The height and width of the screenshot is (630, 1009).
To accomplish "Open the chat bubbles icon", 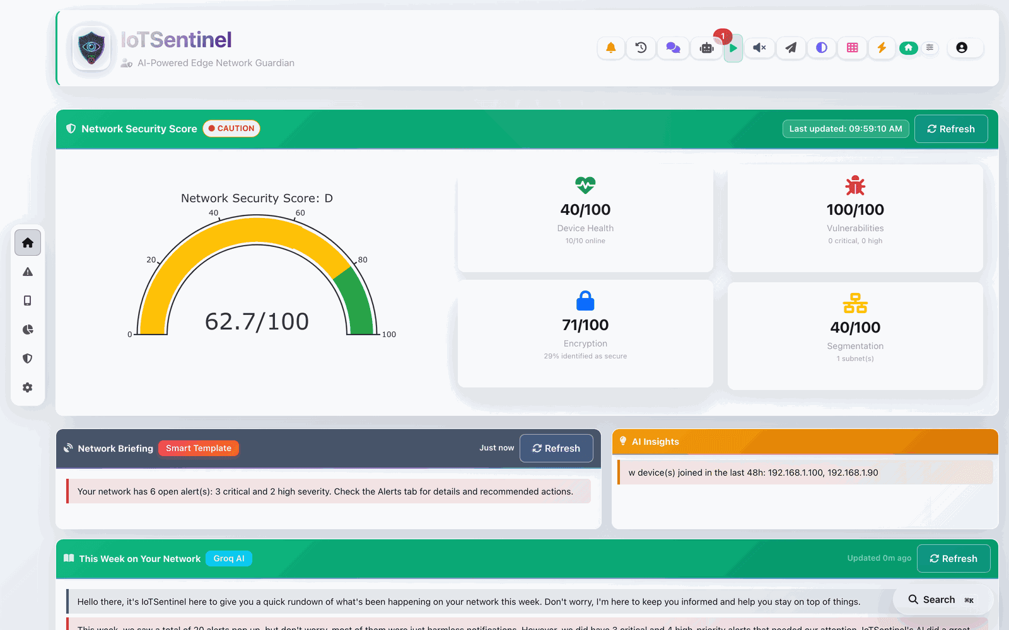I will point(673,48).
